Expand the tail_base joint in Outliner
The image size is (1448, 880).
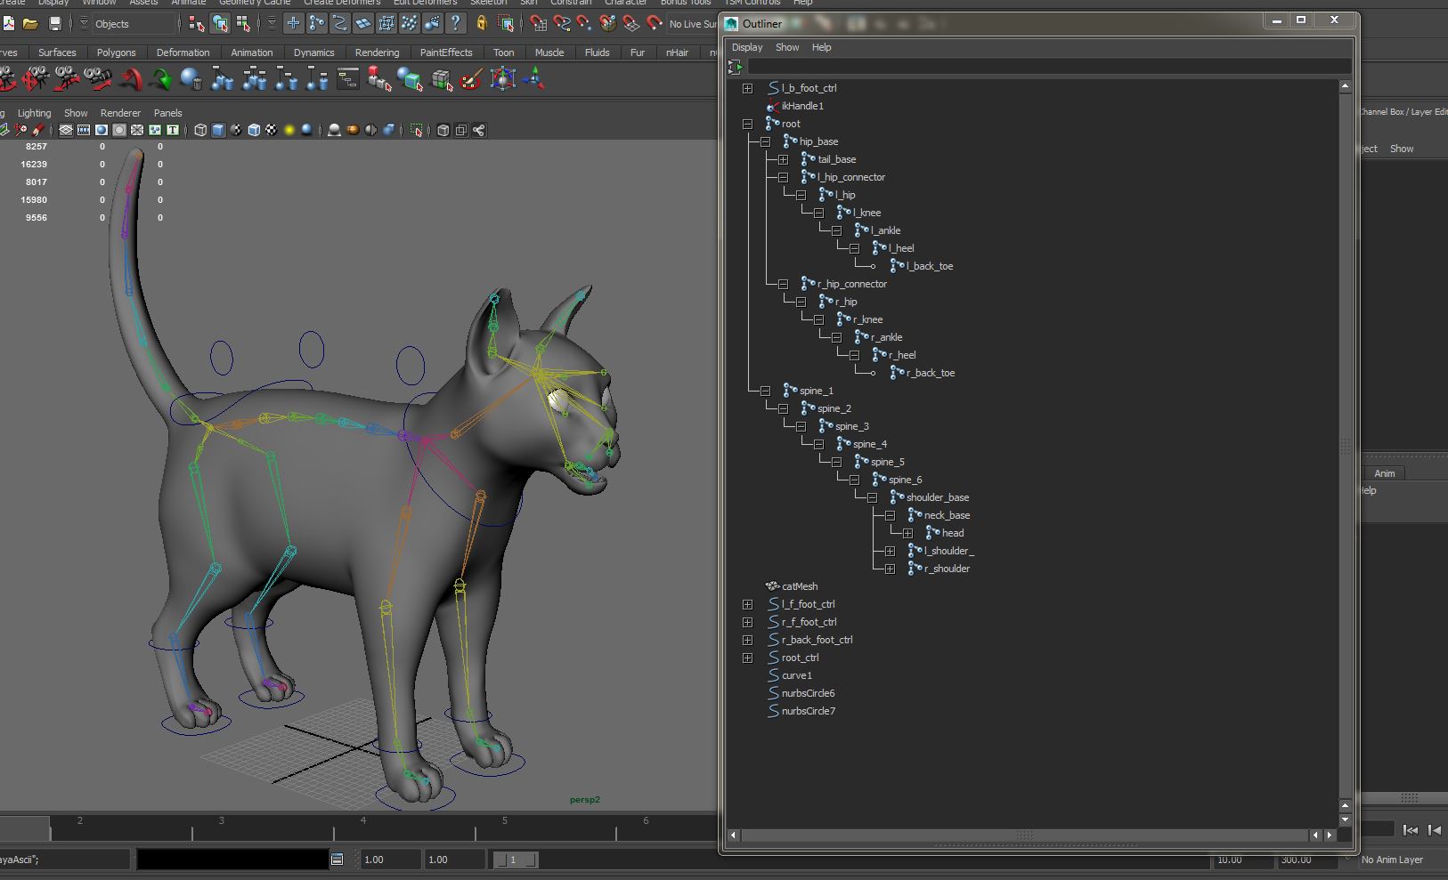click(784, 159)
